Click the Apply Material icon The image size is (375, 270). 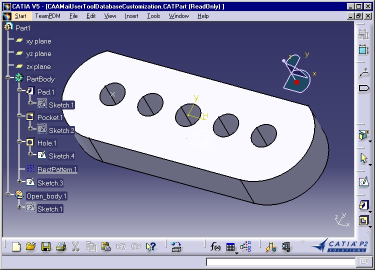click(270, 247)
